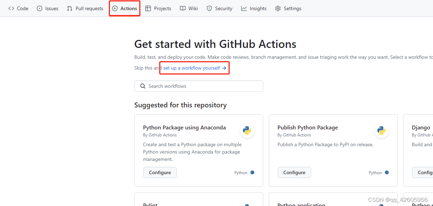This screenshot has width=433, height=206.
Task: Open the Issues tab
Action: coord(48,8)
